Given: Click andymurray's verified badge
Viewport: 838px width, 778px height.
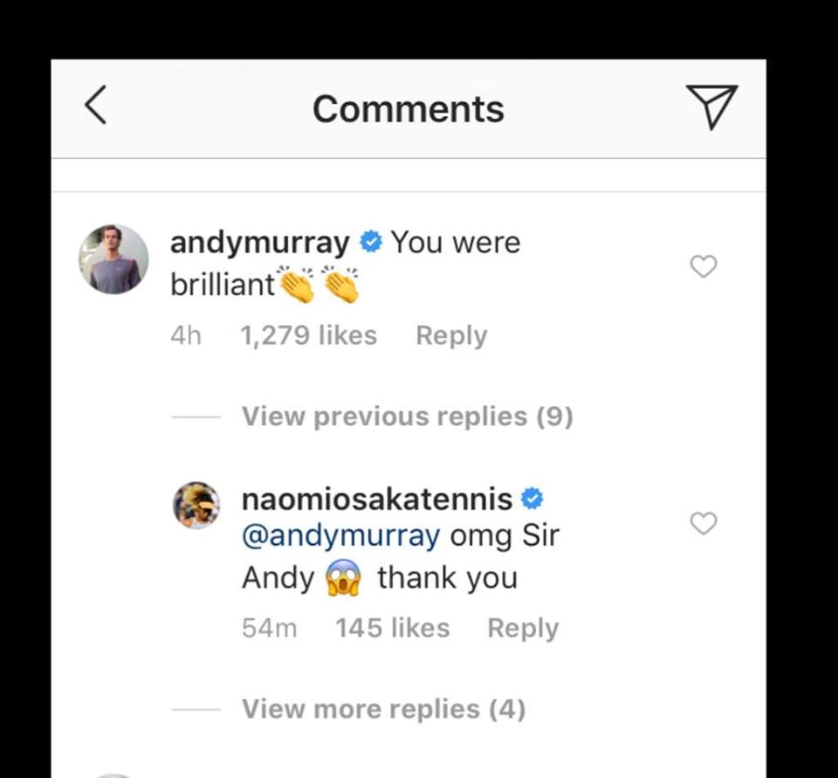Looking at the screenshot, I should point(372,242).
